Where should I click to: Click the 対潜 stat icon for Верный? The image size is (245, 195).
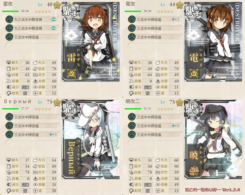36,178
